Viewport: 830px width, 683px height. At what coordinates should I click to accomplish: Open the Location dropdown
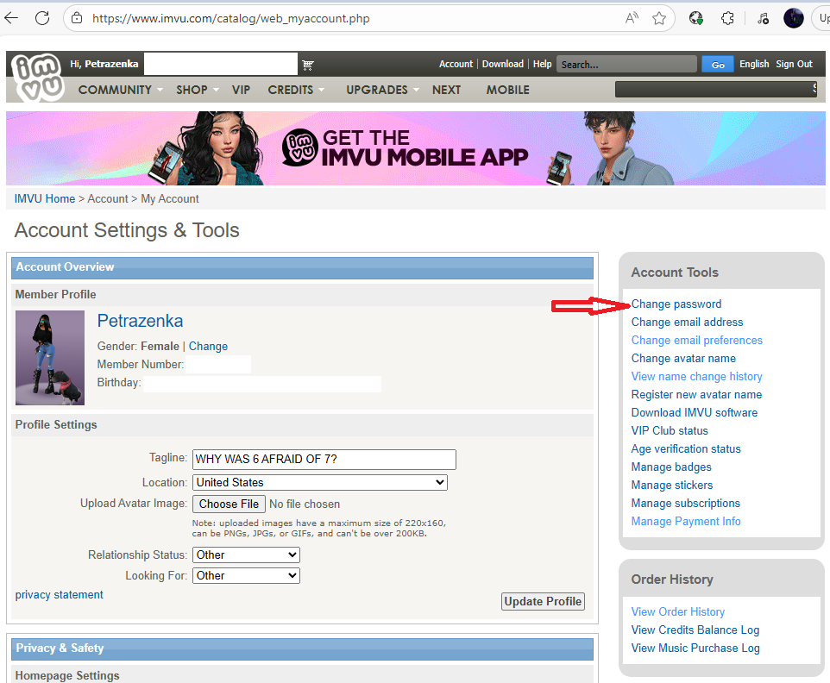pyautogui.click(x=320, y=482)
